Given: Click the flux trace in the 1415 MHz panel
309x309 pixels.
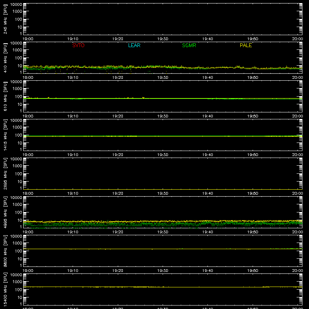Looking at the screenshot, I should click(163, 136).
